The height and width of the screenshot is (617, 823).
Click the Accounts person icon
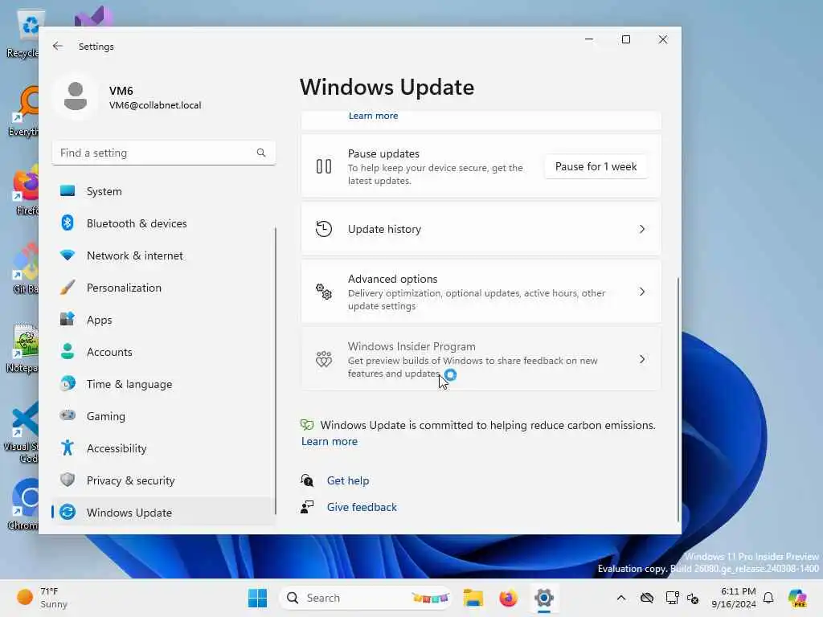(x=68, y=352)
